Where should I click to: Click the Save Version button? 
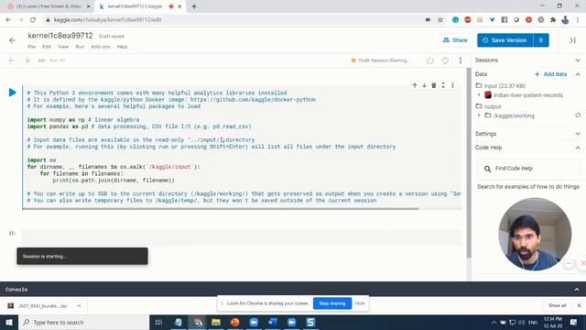tap(505, 40)
